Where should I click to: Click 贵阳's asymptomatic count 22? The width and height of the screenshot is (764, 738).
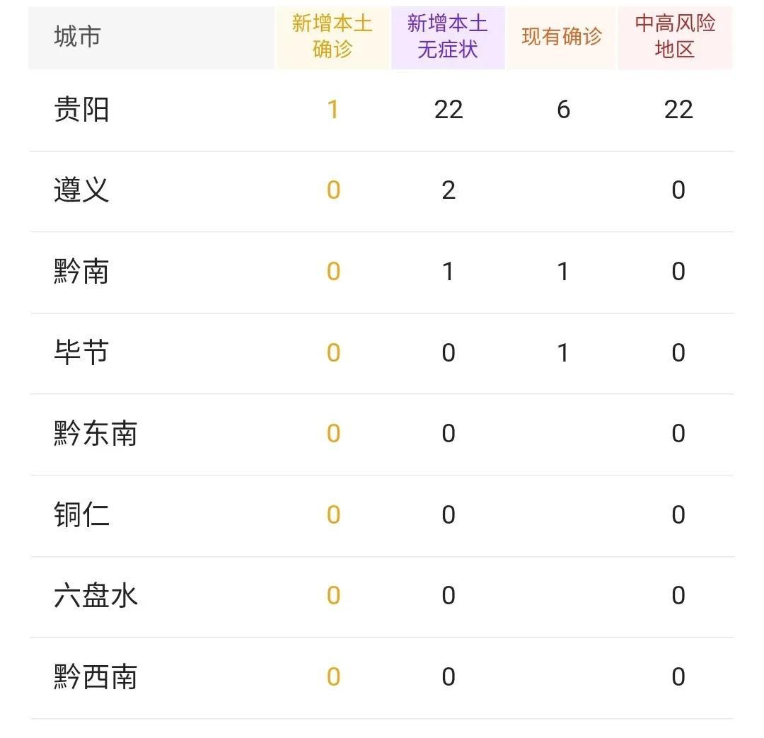coord(448,110)
